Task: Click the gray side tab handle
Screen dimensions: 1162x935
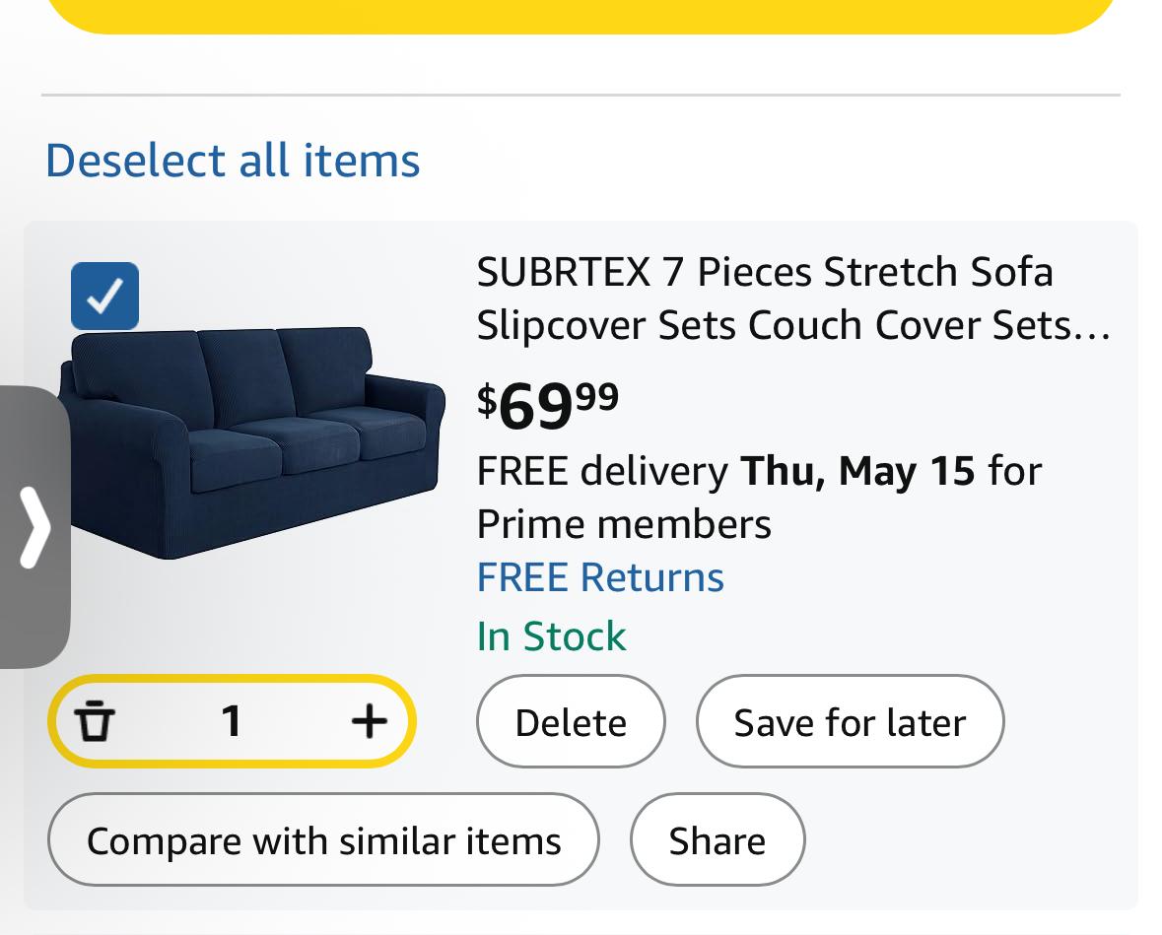Action: (34, 527)
